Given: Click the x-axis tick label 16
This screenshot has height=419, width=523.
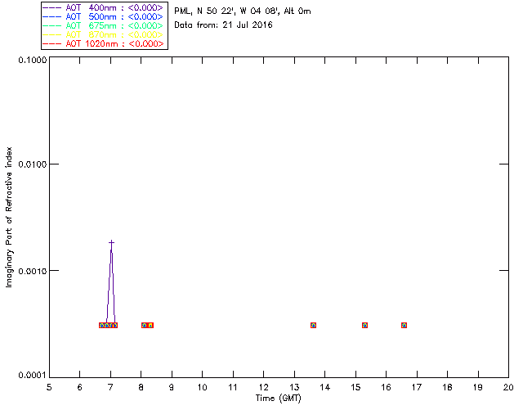Looking at the screenshot, I should [386, 387].
